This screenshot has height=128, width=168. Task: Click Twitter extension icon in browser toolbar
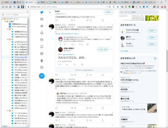click(x=147, y=7)
